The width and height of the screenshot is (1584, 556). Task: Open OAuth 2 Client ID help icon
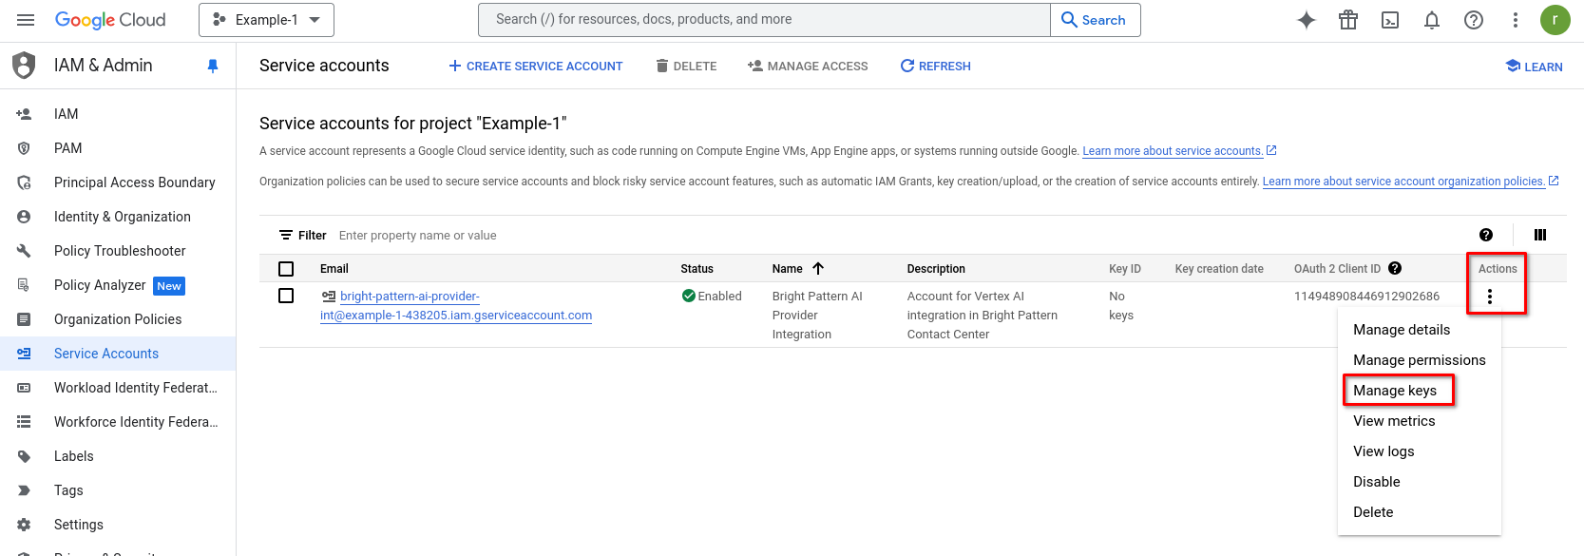(1395, 269)
